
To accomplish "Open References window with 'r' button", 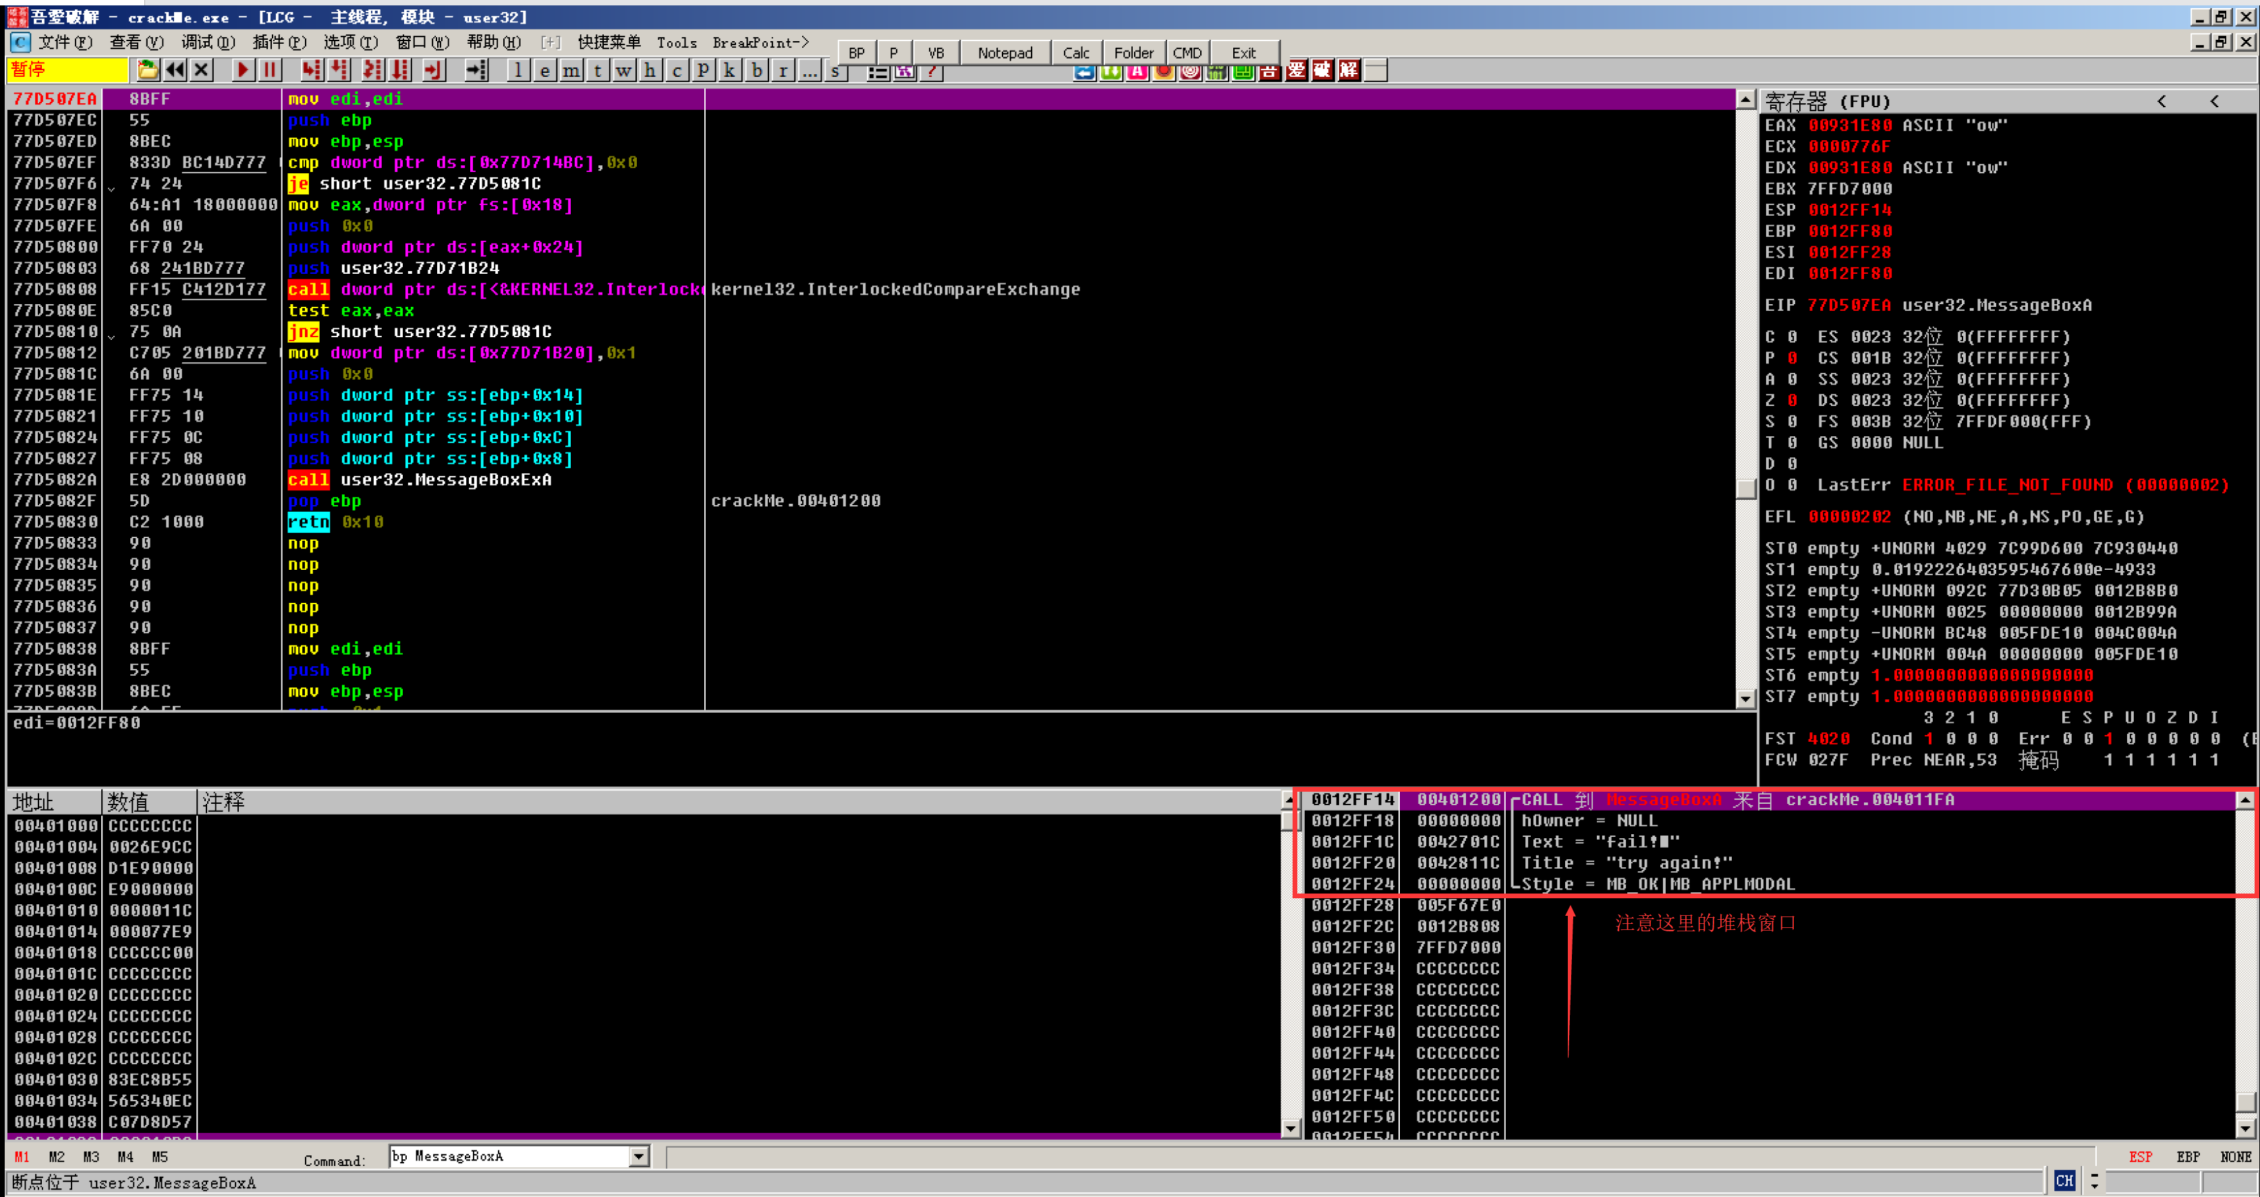I will click(783, 70).
